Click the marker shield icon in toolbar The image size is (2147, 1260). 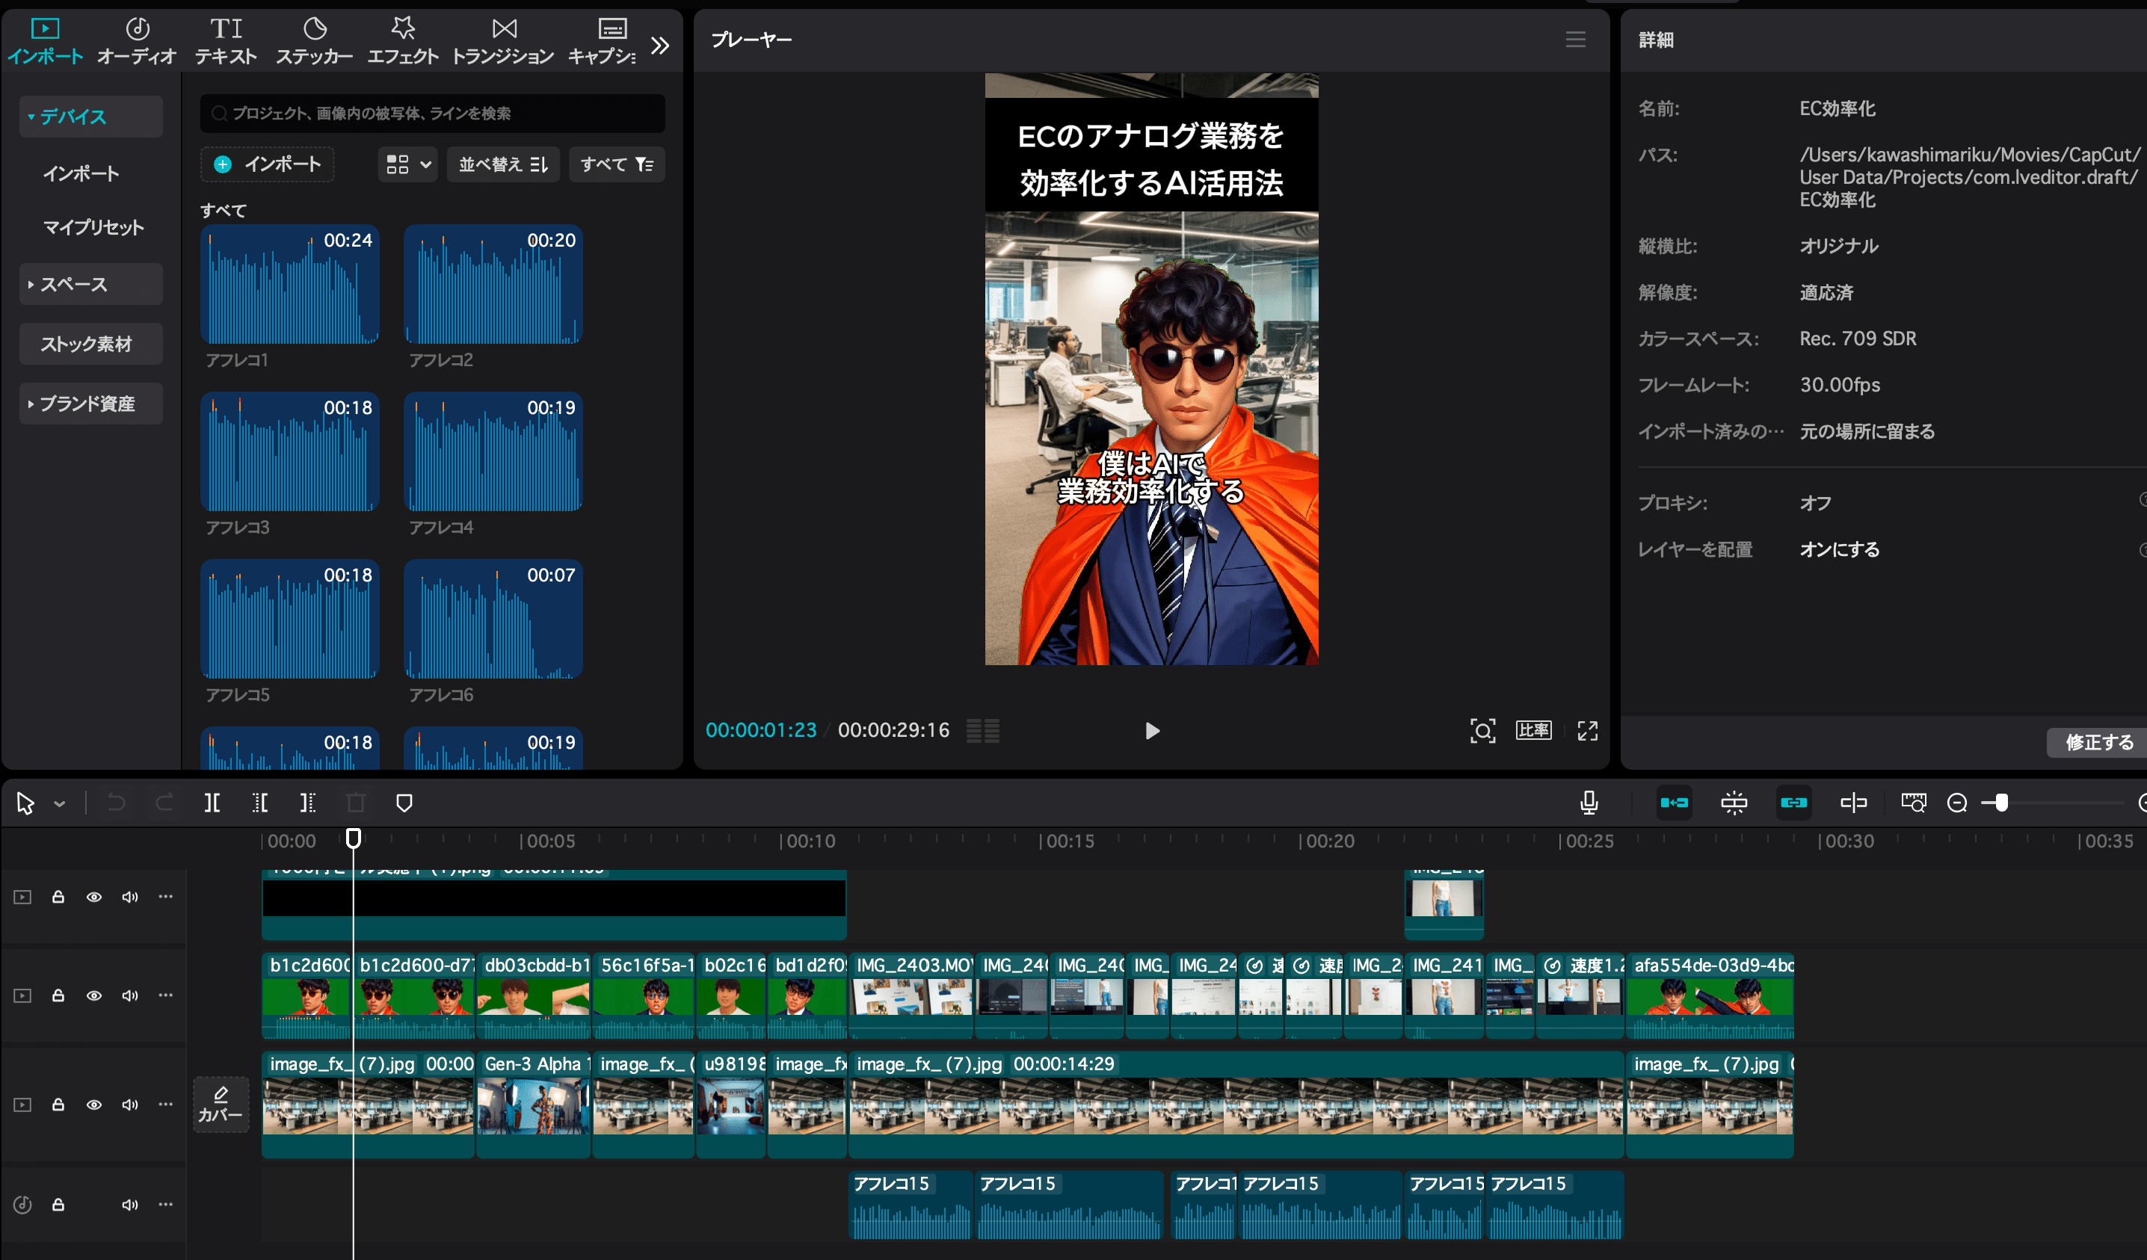tap(404, 803)
